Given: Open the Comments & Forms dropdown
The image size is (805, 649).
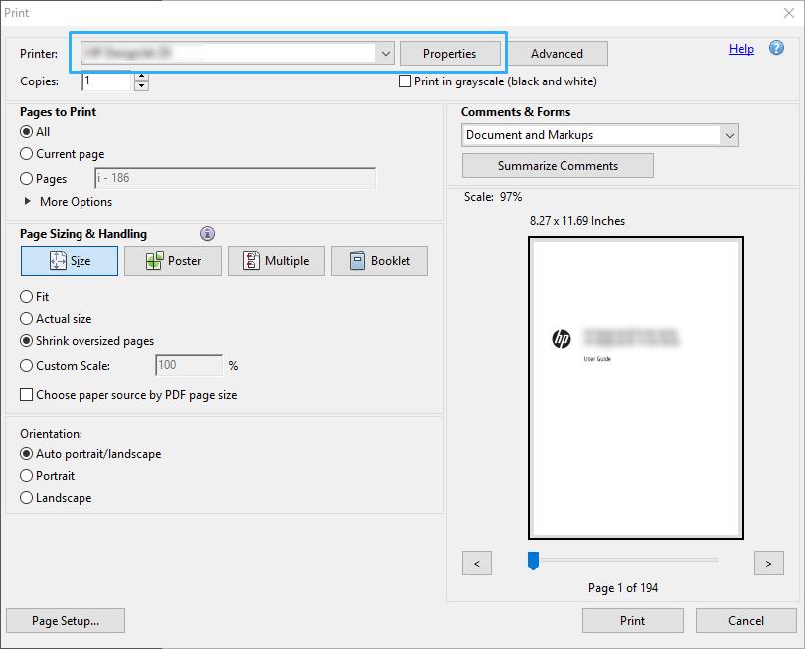Looking at the screenshot, I should coord(600,135).
